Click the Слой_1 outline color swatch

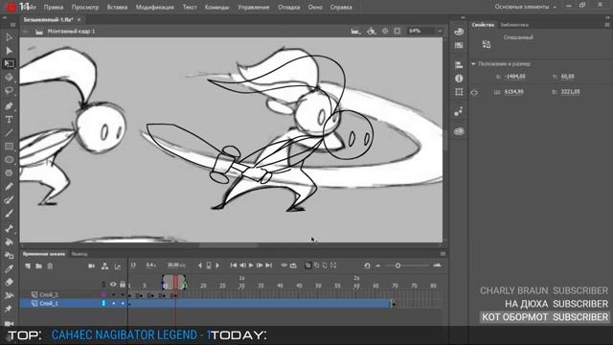tap(103, 304)
